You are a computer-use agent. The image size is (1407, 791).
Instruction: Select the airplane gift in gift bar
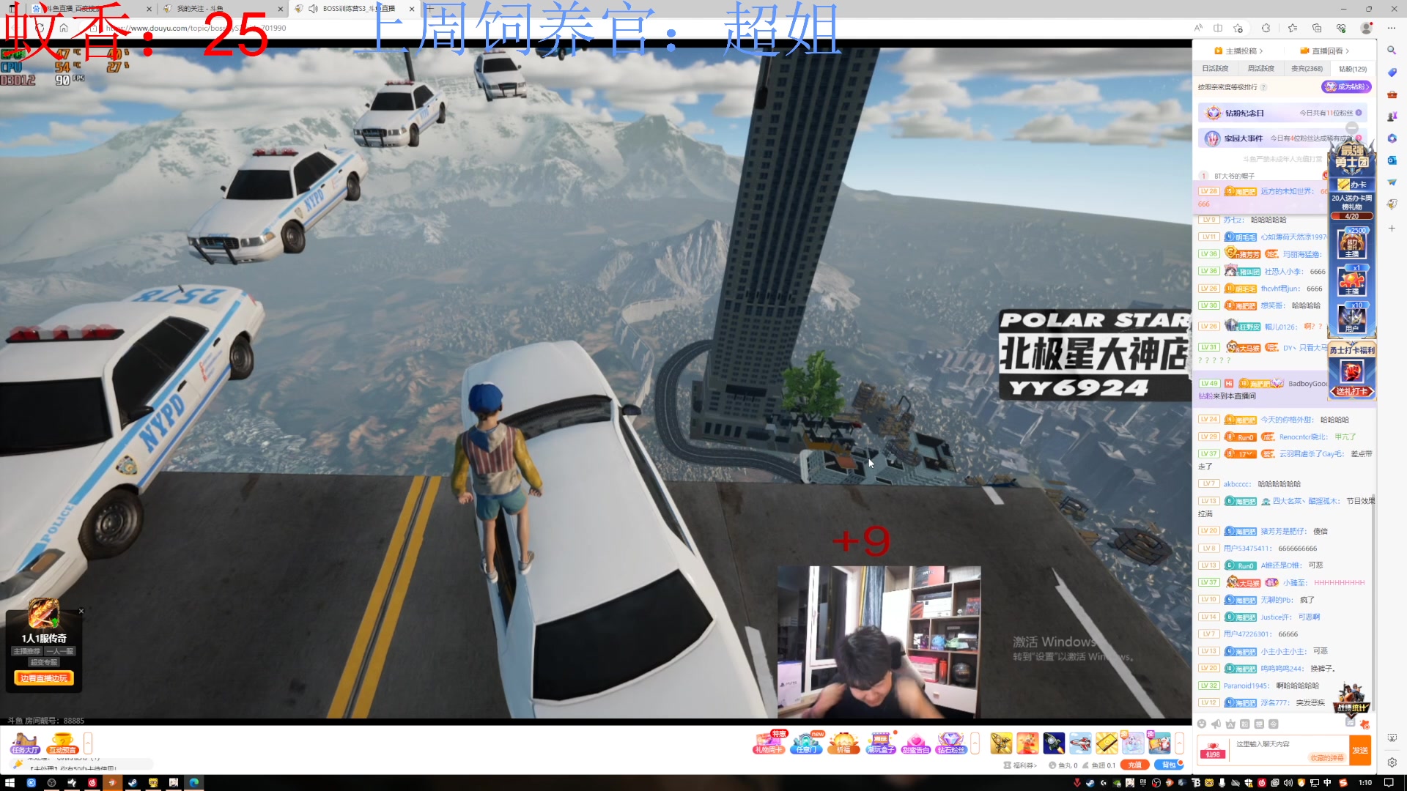tap(1080, 743)
